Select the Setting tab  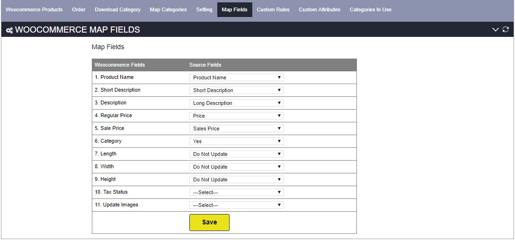[204, 9]
